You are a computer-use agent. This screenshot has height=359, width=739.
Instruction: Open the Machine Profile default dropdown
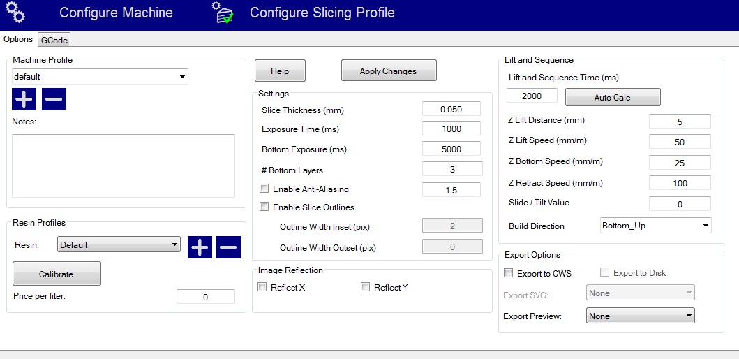pyautogui.click(x=100, y=76)
